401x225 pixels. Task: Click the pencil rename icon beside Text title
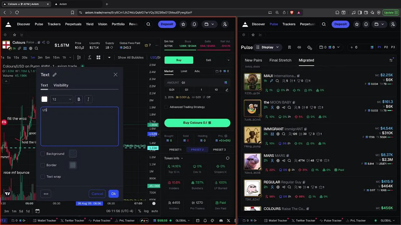click(55, 75)
